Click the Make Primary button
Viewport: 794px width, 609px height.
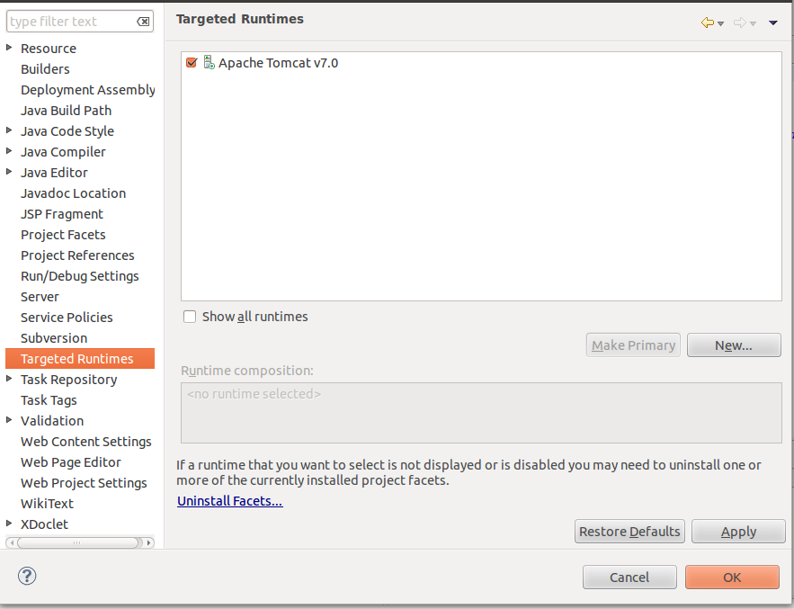click(x=633, y=345)
